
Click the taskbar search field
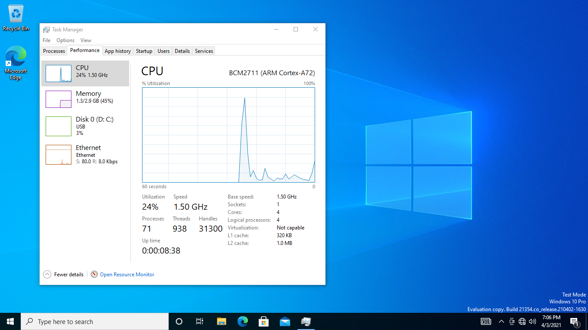point(95,321)
